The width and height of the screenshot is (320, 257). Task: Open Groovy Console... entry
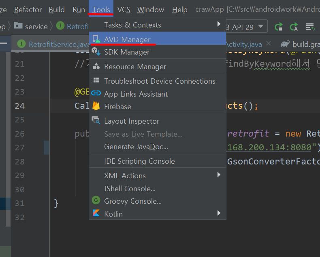158,201
